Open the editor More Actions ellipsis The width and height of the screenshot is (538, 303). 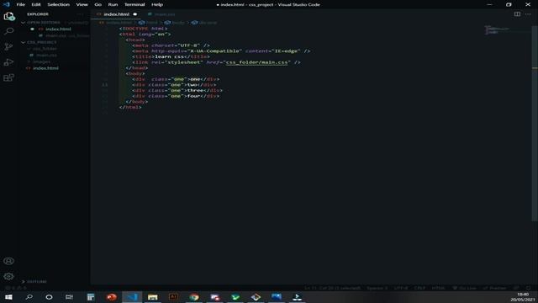point(528,14)
